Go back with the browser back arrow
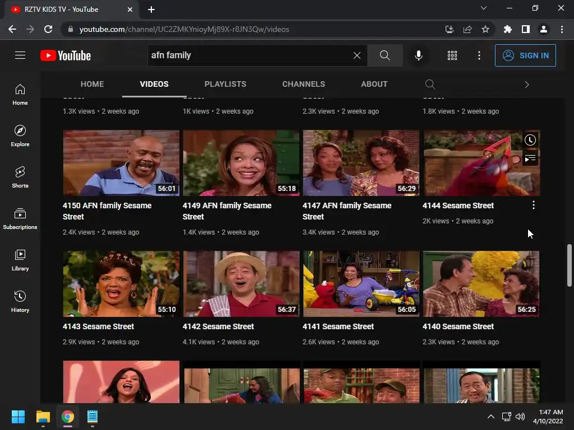 click(12, 29)
